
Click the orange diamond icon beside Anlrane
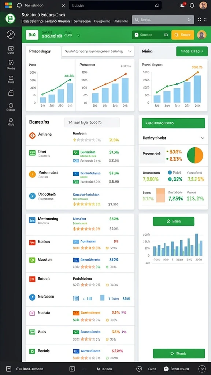(32, 135)
